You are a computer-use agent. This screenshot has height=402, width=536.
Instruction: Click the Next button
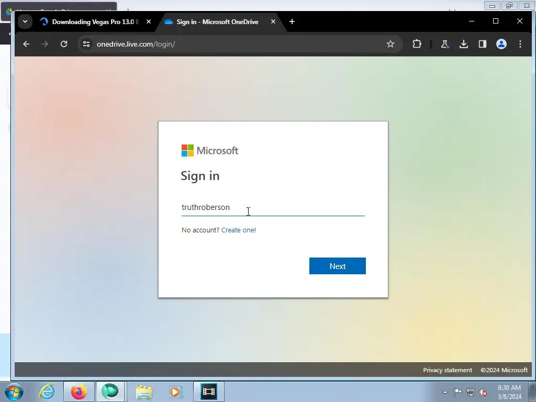tap(338, 266)
